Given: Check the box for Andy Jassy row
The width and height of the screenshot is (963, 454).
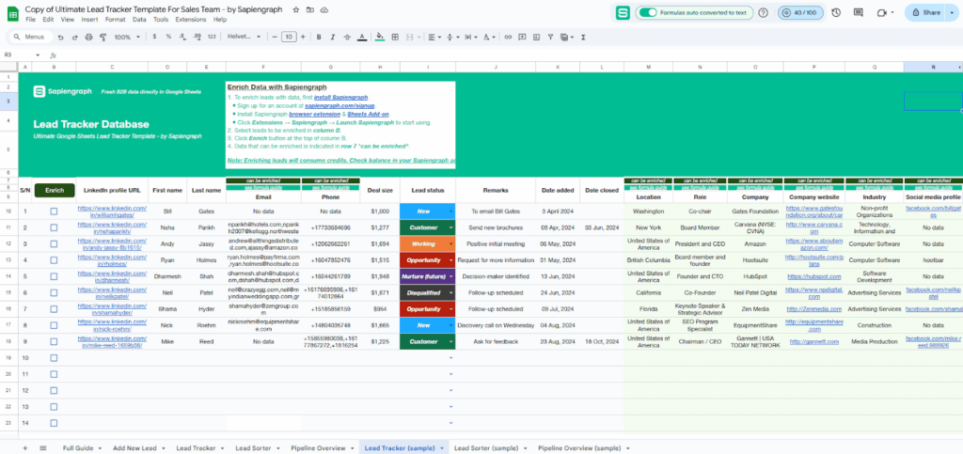Looking at the screenshot, I should [54, 243].
